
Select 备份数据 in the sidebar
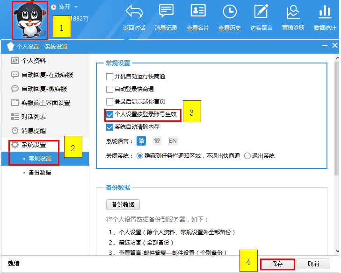(39, 172)
